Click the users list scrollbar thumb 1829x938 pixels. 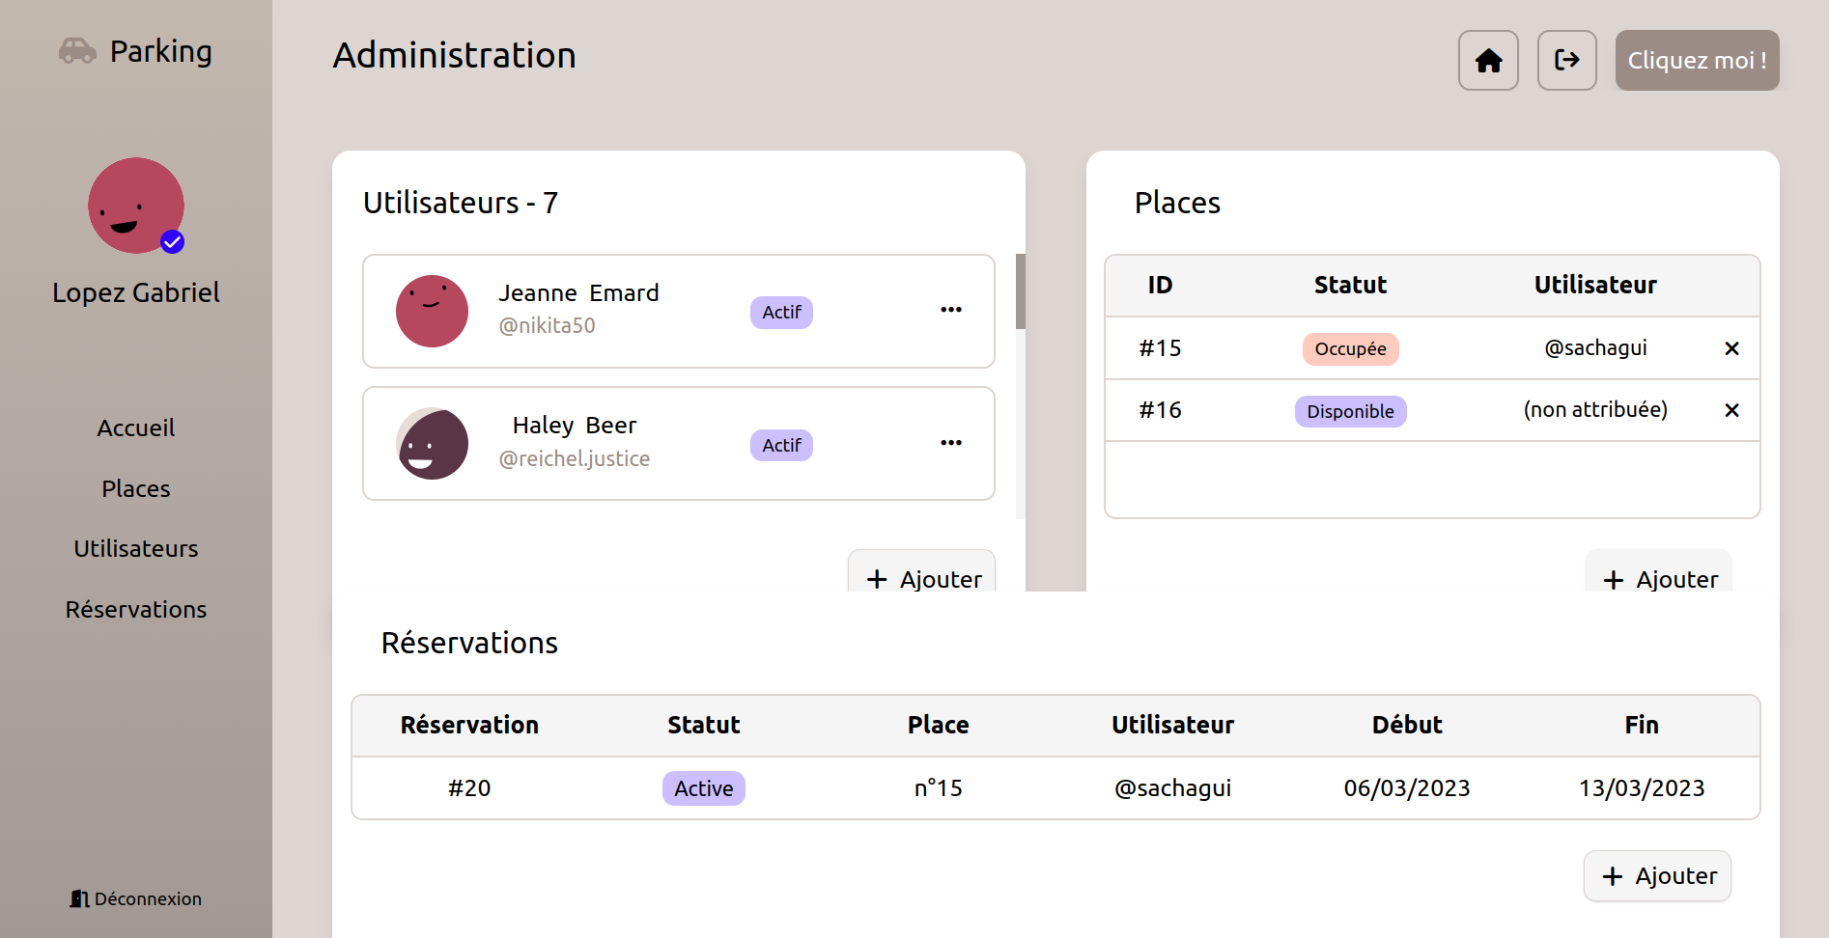click(1021, 291)
